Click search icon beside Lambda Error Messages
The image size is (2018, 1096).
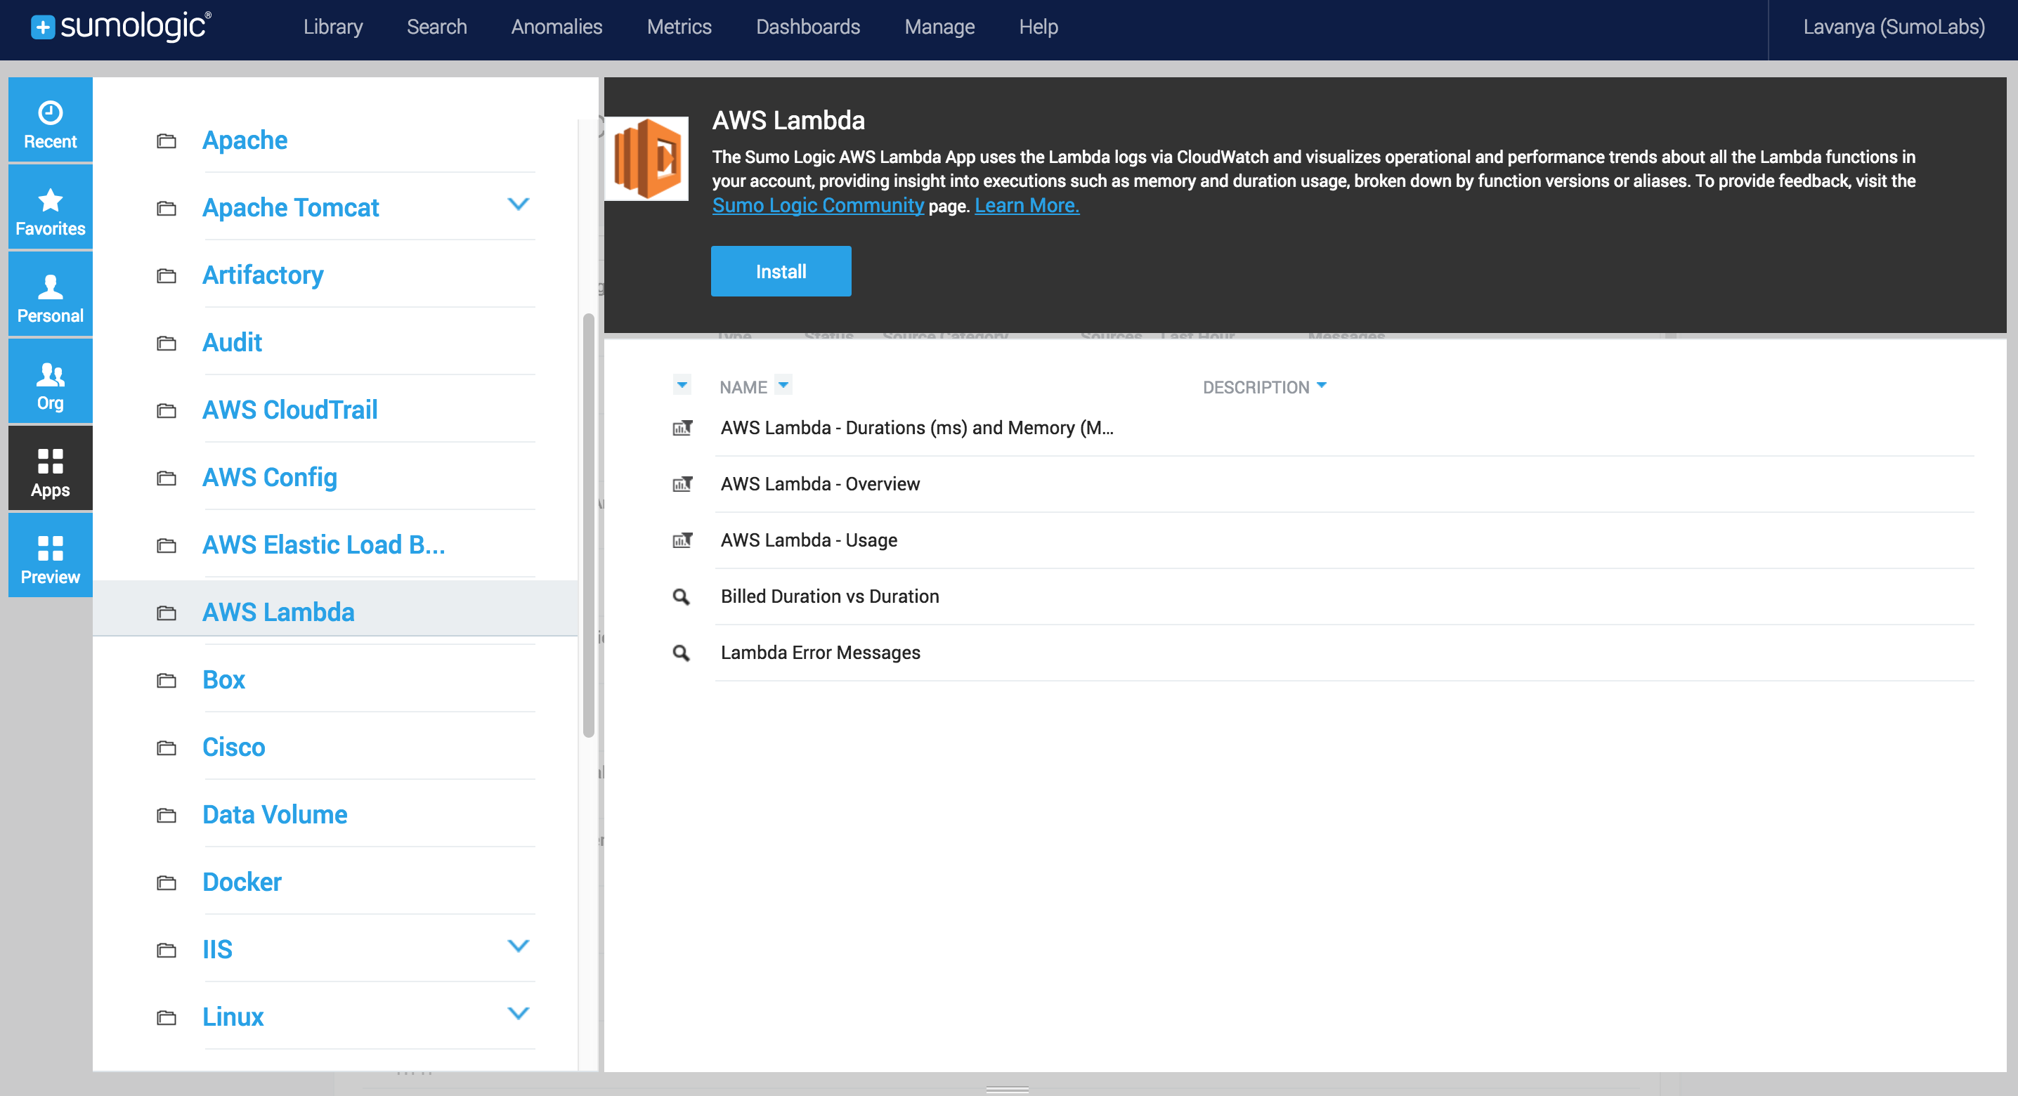682,653
